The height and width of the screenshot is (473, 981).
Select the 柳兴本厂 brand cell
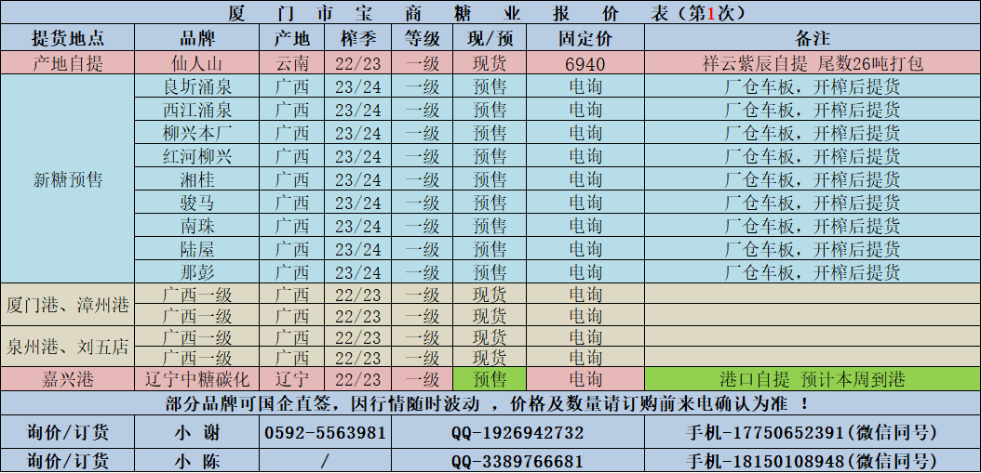(197, 133)
